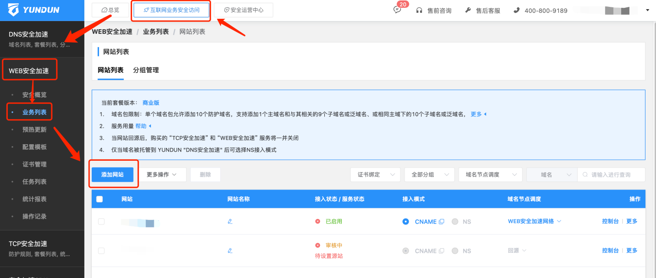The image size is (656, 278).
Task: Select CNAME radio in the 已启用 row
Action: [406, 222]
